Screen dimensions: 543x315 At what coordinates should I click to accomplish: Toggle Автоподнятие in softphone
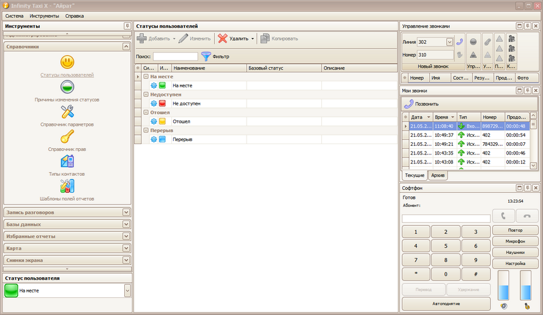click(x=446, y=304)
